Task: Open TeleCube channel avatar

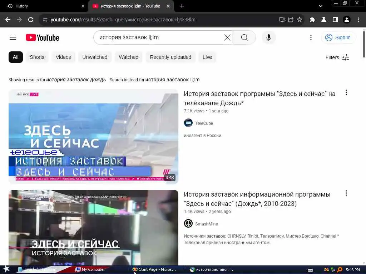Action: click(x=188, y=123)
